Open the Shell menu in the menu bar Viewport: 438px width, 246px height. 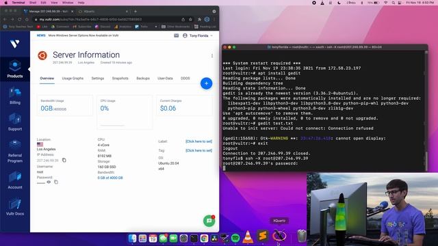click(x=33, y=3)
